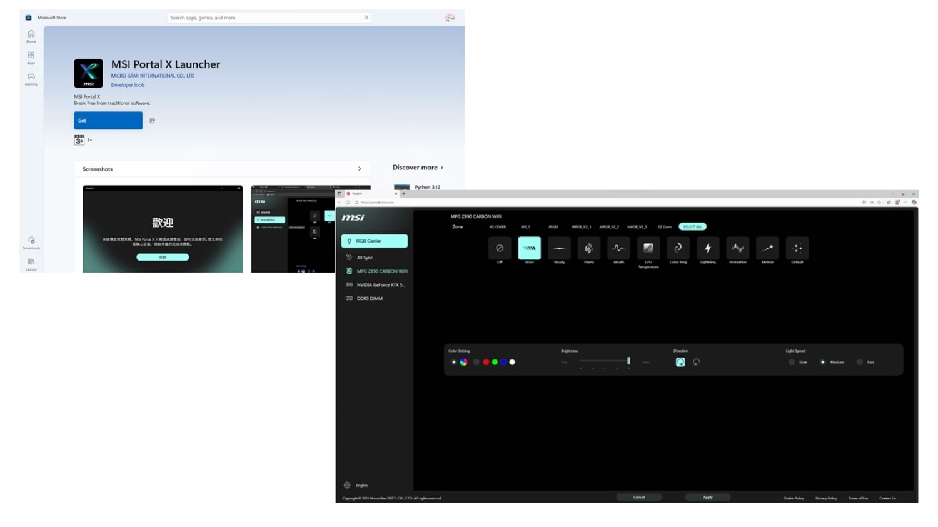Screen dimensions: 938x527
Task: Pick the red color swatch
Action: (x=486, y=362)
